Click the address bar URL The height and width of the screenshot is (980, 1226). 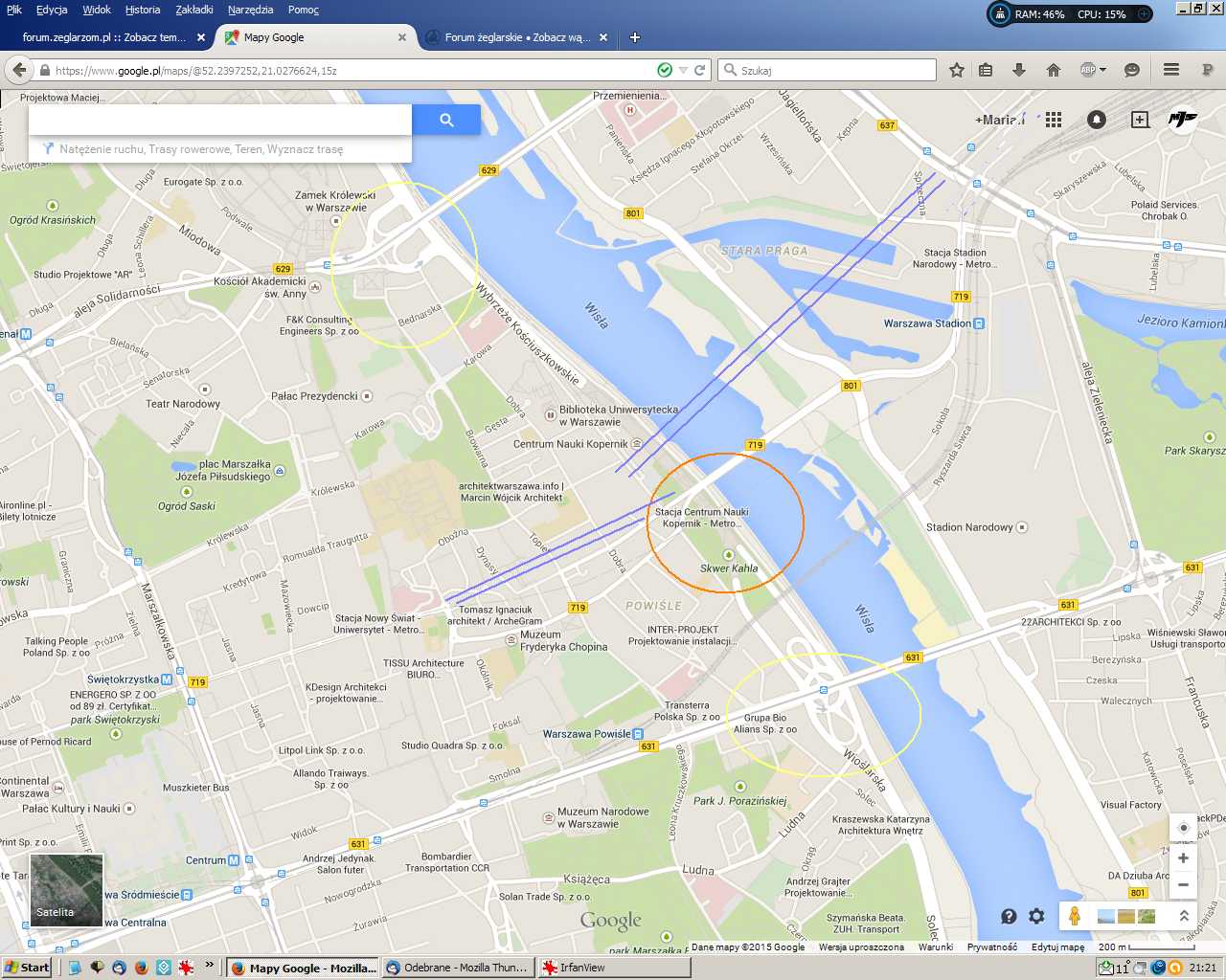[x=196, y=70]
